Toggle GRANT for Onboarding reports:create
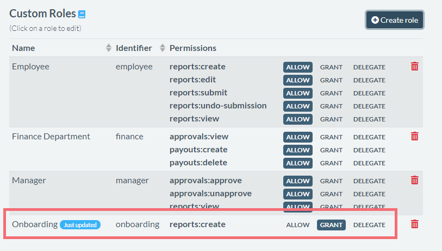 [331, 225]
